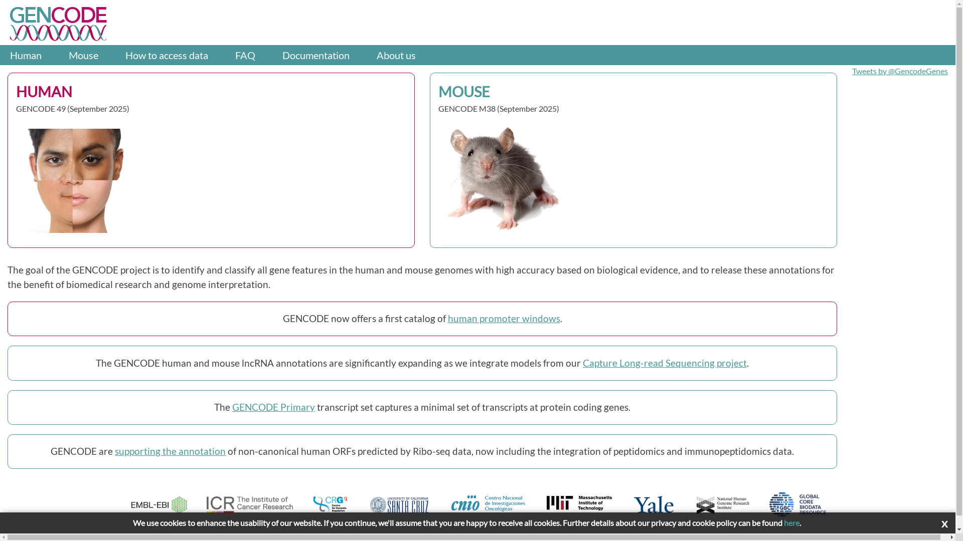Click the EMBL-EBI logo

pos(159,504)
